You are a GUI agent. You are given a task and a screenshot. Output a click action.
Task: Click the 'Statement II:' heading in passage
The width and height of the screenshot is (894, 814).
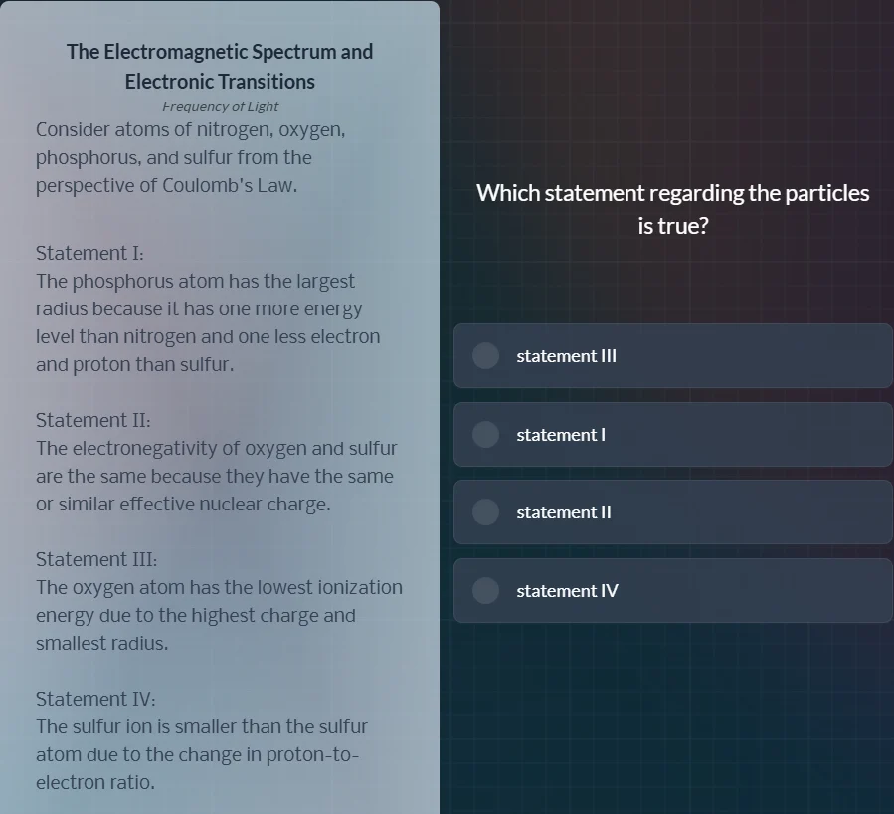pos(92,420)
